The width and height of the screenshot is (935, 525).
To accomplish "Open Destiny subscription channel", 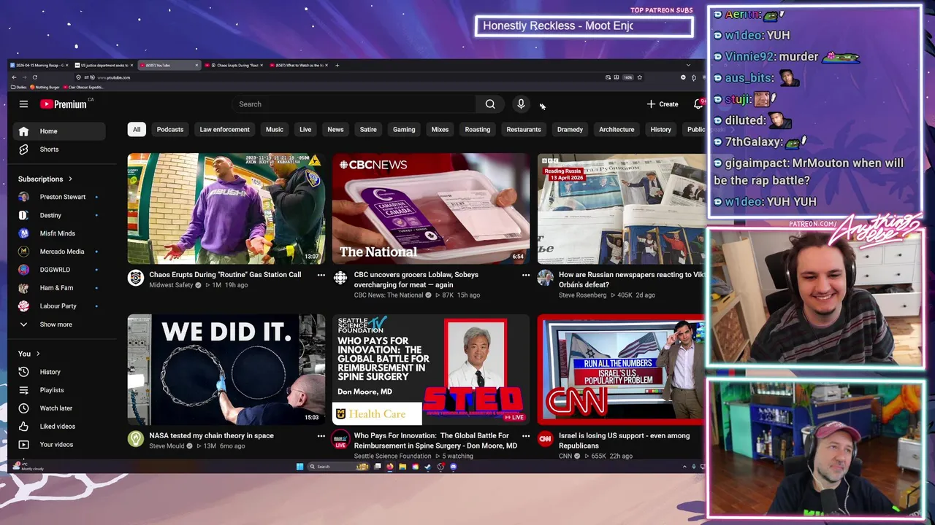I will coord(59,215).
